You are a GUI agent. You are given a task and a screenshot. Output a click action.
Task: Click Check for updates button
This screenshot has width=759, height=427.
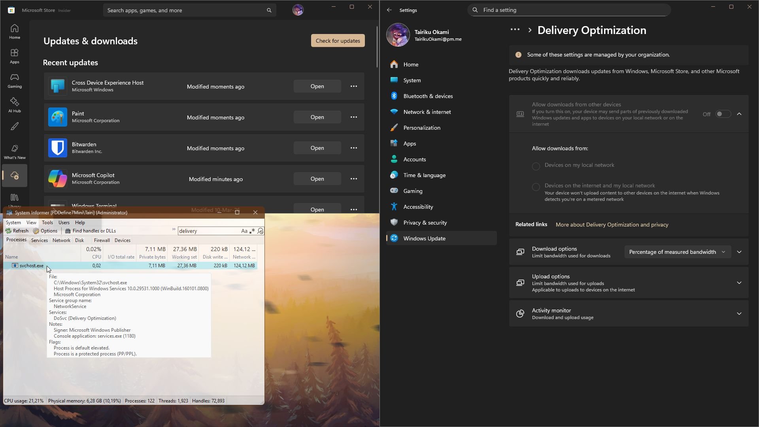point(338,41)
